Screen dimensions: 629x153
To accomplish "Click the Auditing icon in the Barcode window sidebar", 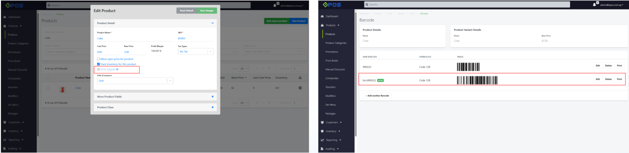I will click(x=322, y=149).
